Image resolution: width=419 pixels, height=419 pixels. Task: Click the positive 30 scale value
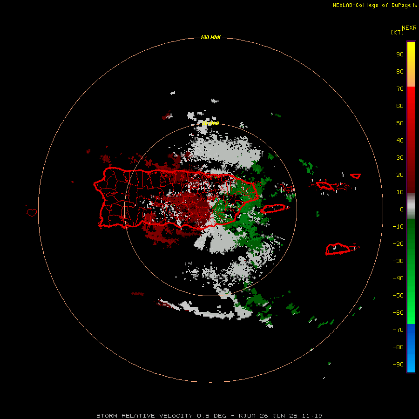coord(400,158)
